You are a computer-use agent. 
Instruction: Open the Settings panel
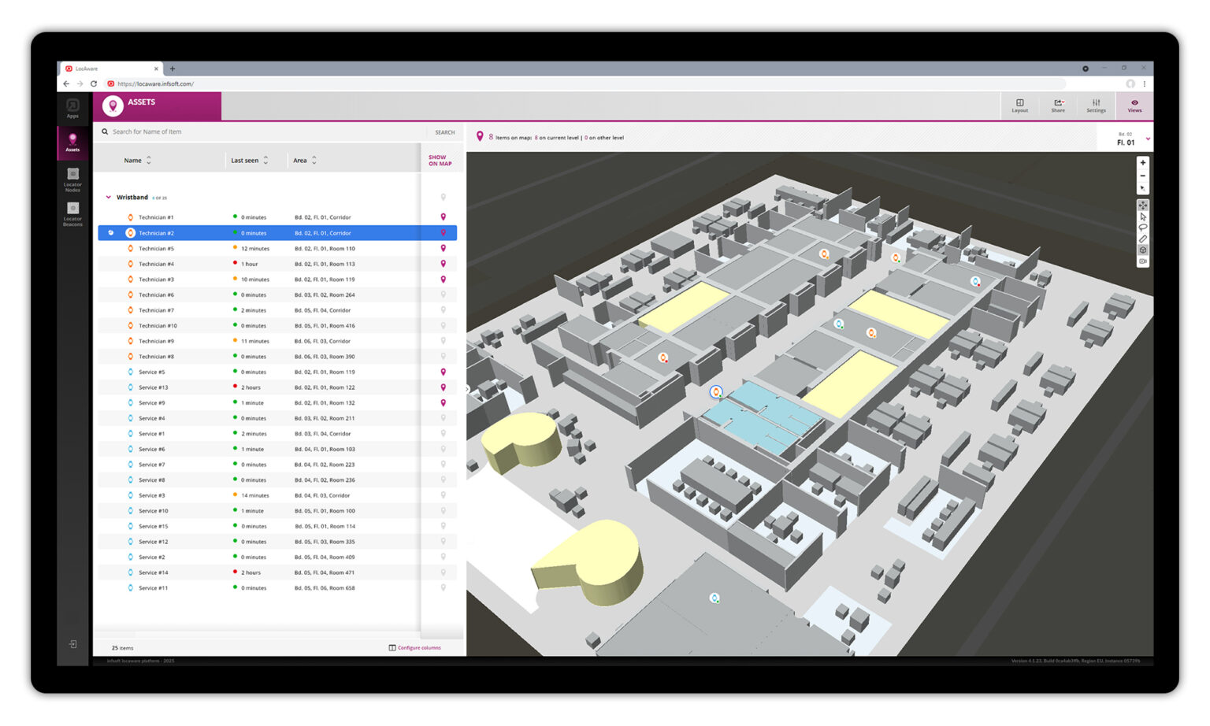coord(1096,106)
